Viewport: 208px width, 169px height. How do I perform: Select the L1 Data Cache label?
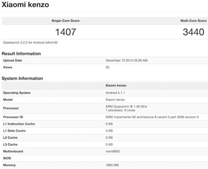click(14, 131)
